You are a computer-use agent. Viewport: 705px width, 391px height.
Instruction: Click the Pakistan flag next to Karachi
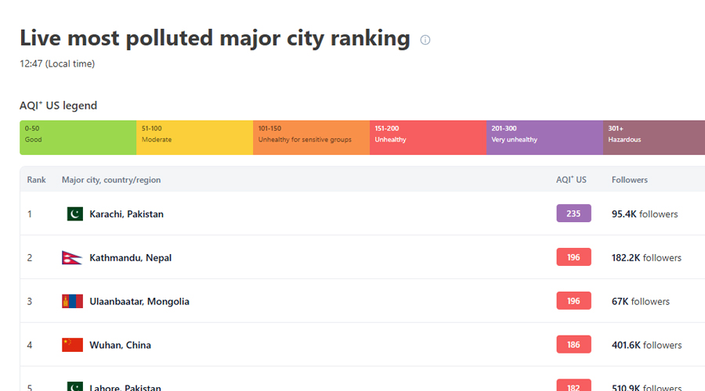coord(74,214)
